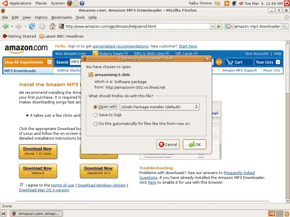Click the Amazon shopping cart icon

pos(229,62)
